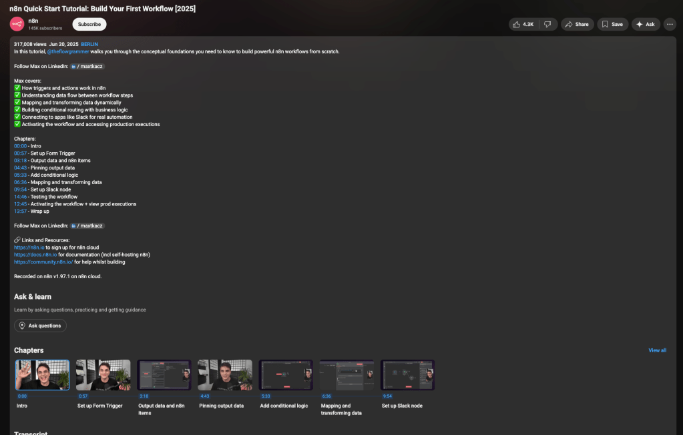Visit the docs.n8n.io documentation link
The width and height of the screenshot is (683, 435).
[x=35, y=255]
